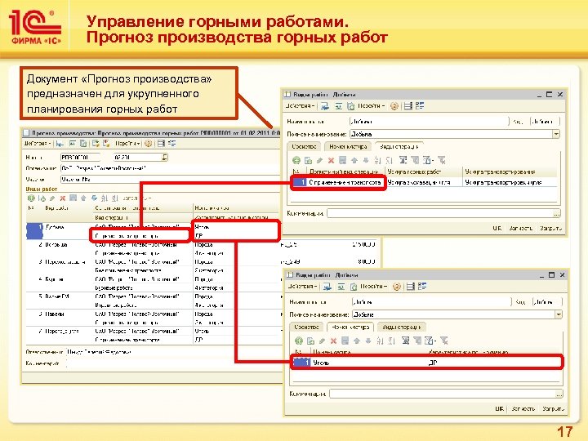Delete row red cross in operation types toolbar
Viewport: 588px width, 441px height.
pyautogui.click(x=331, y=161)
